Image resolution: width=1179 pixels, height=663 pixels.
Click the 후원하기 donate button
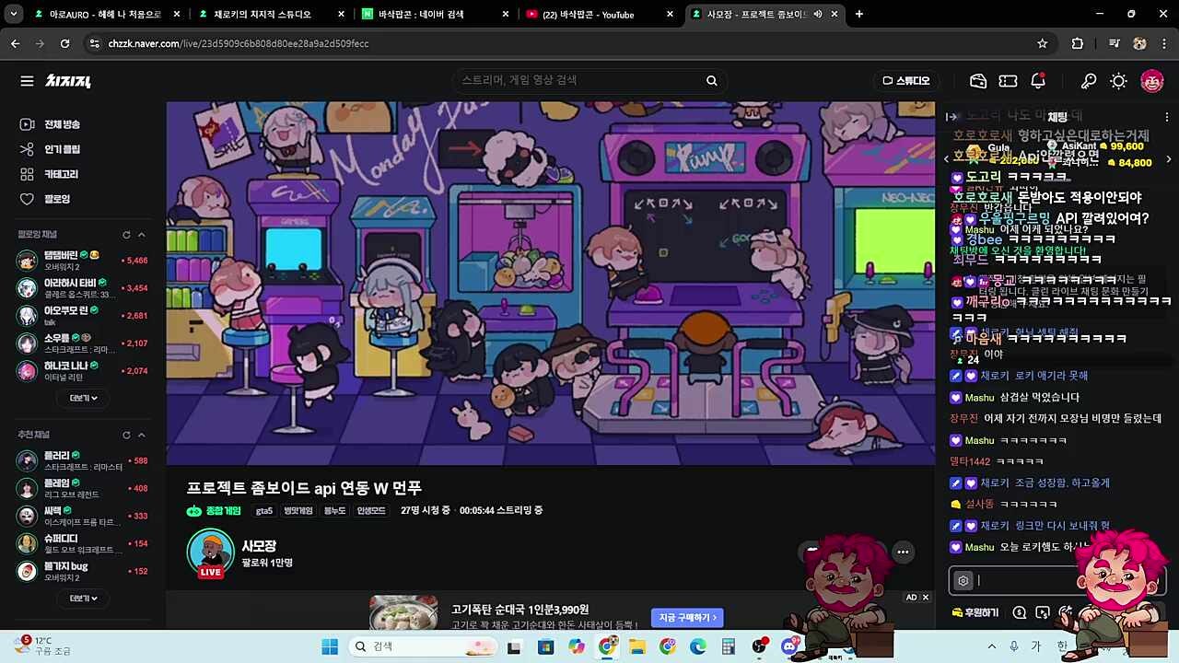click(975, 612)
